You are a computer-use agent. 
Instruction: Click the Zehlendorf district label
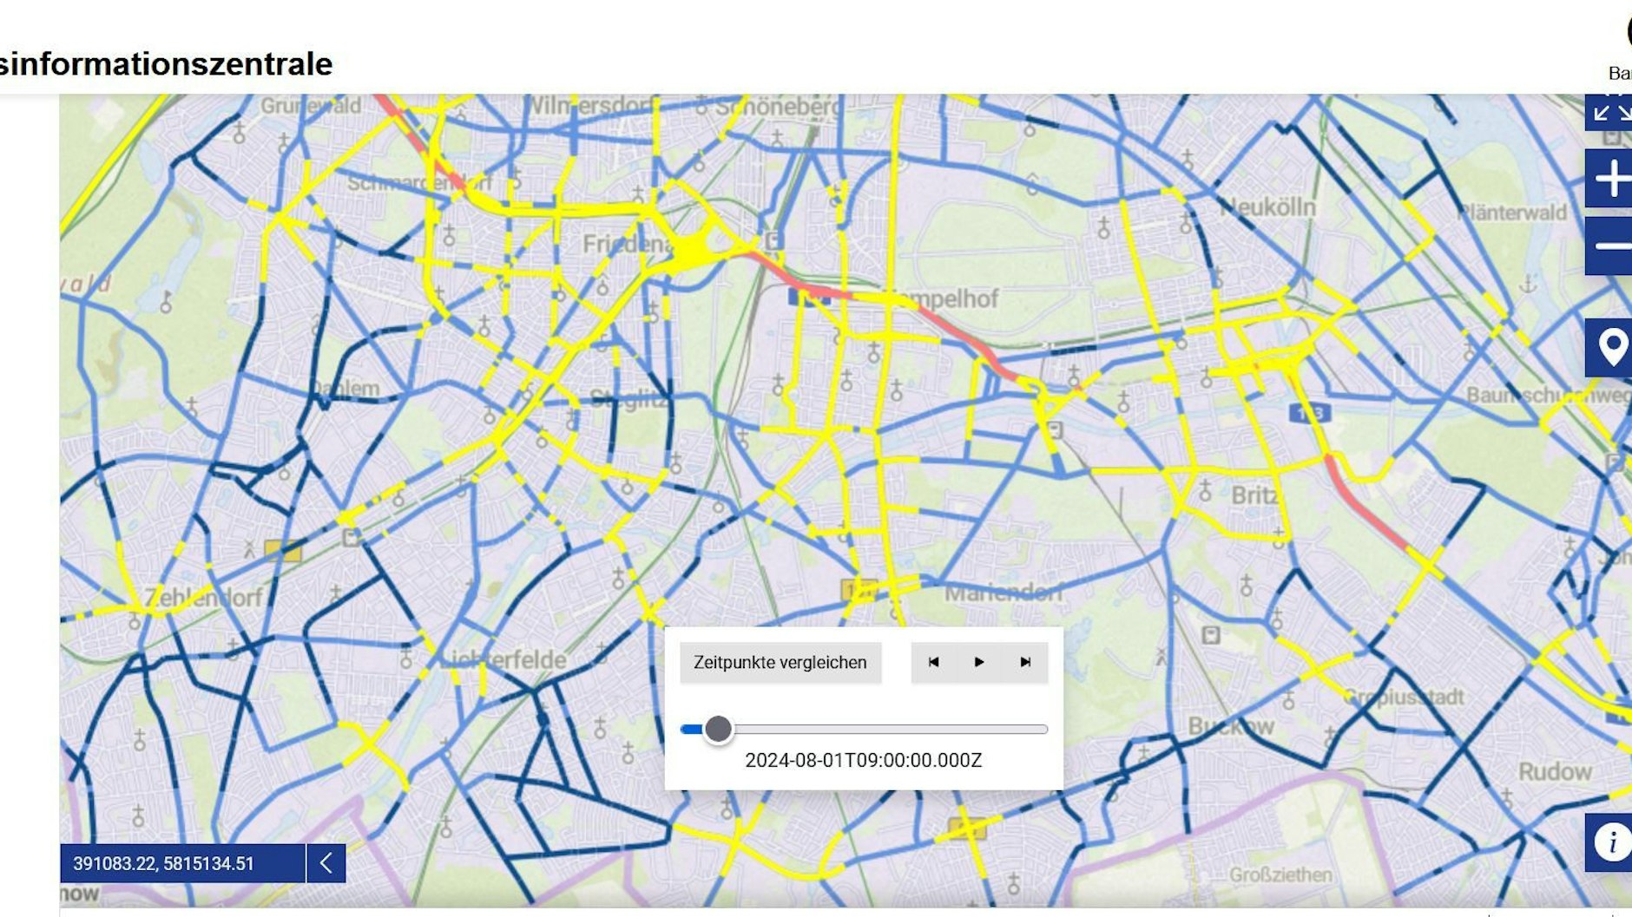203,597
